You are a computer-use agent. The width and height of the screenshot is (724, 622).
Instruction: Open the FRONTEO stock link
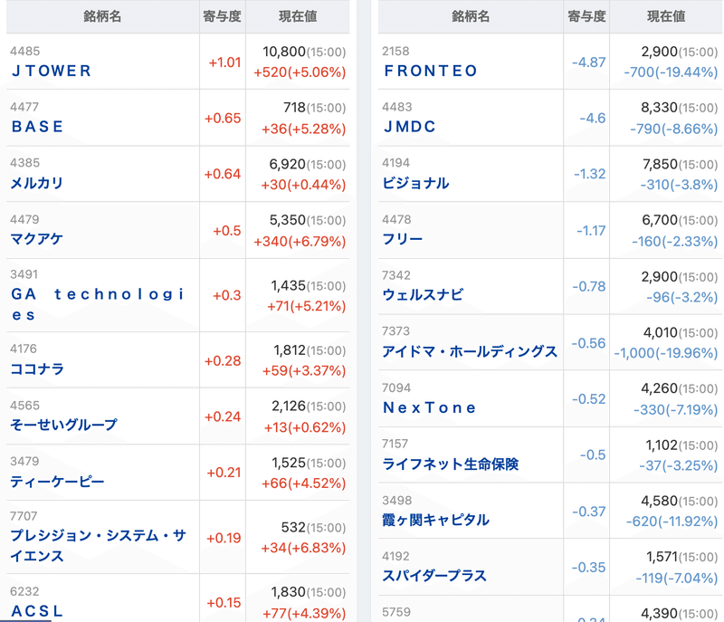tap(430, 71)
